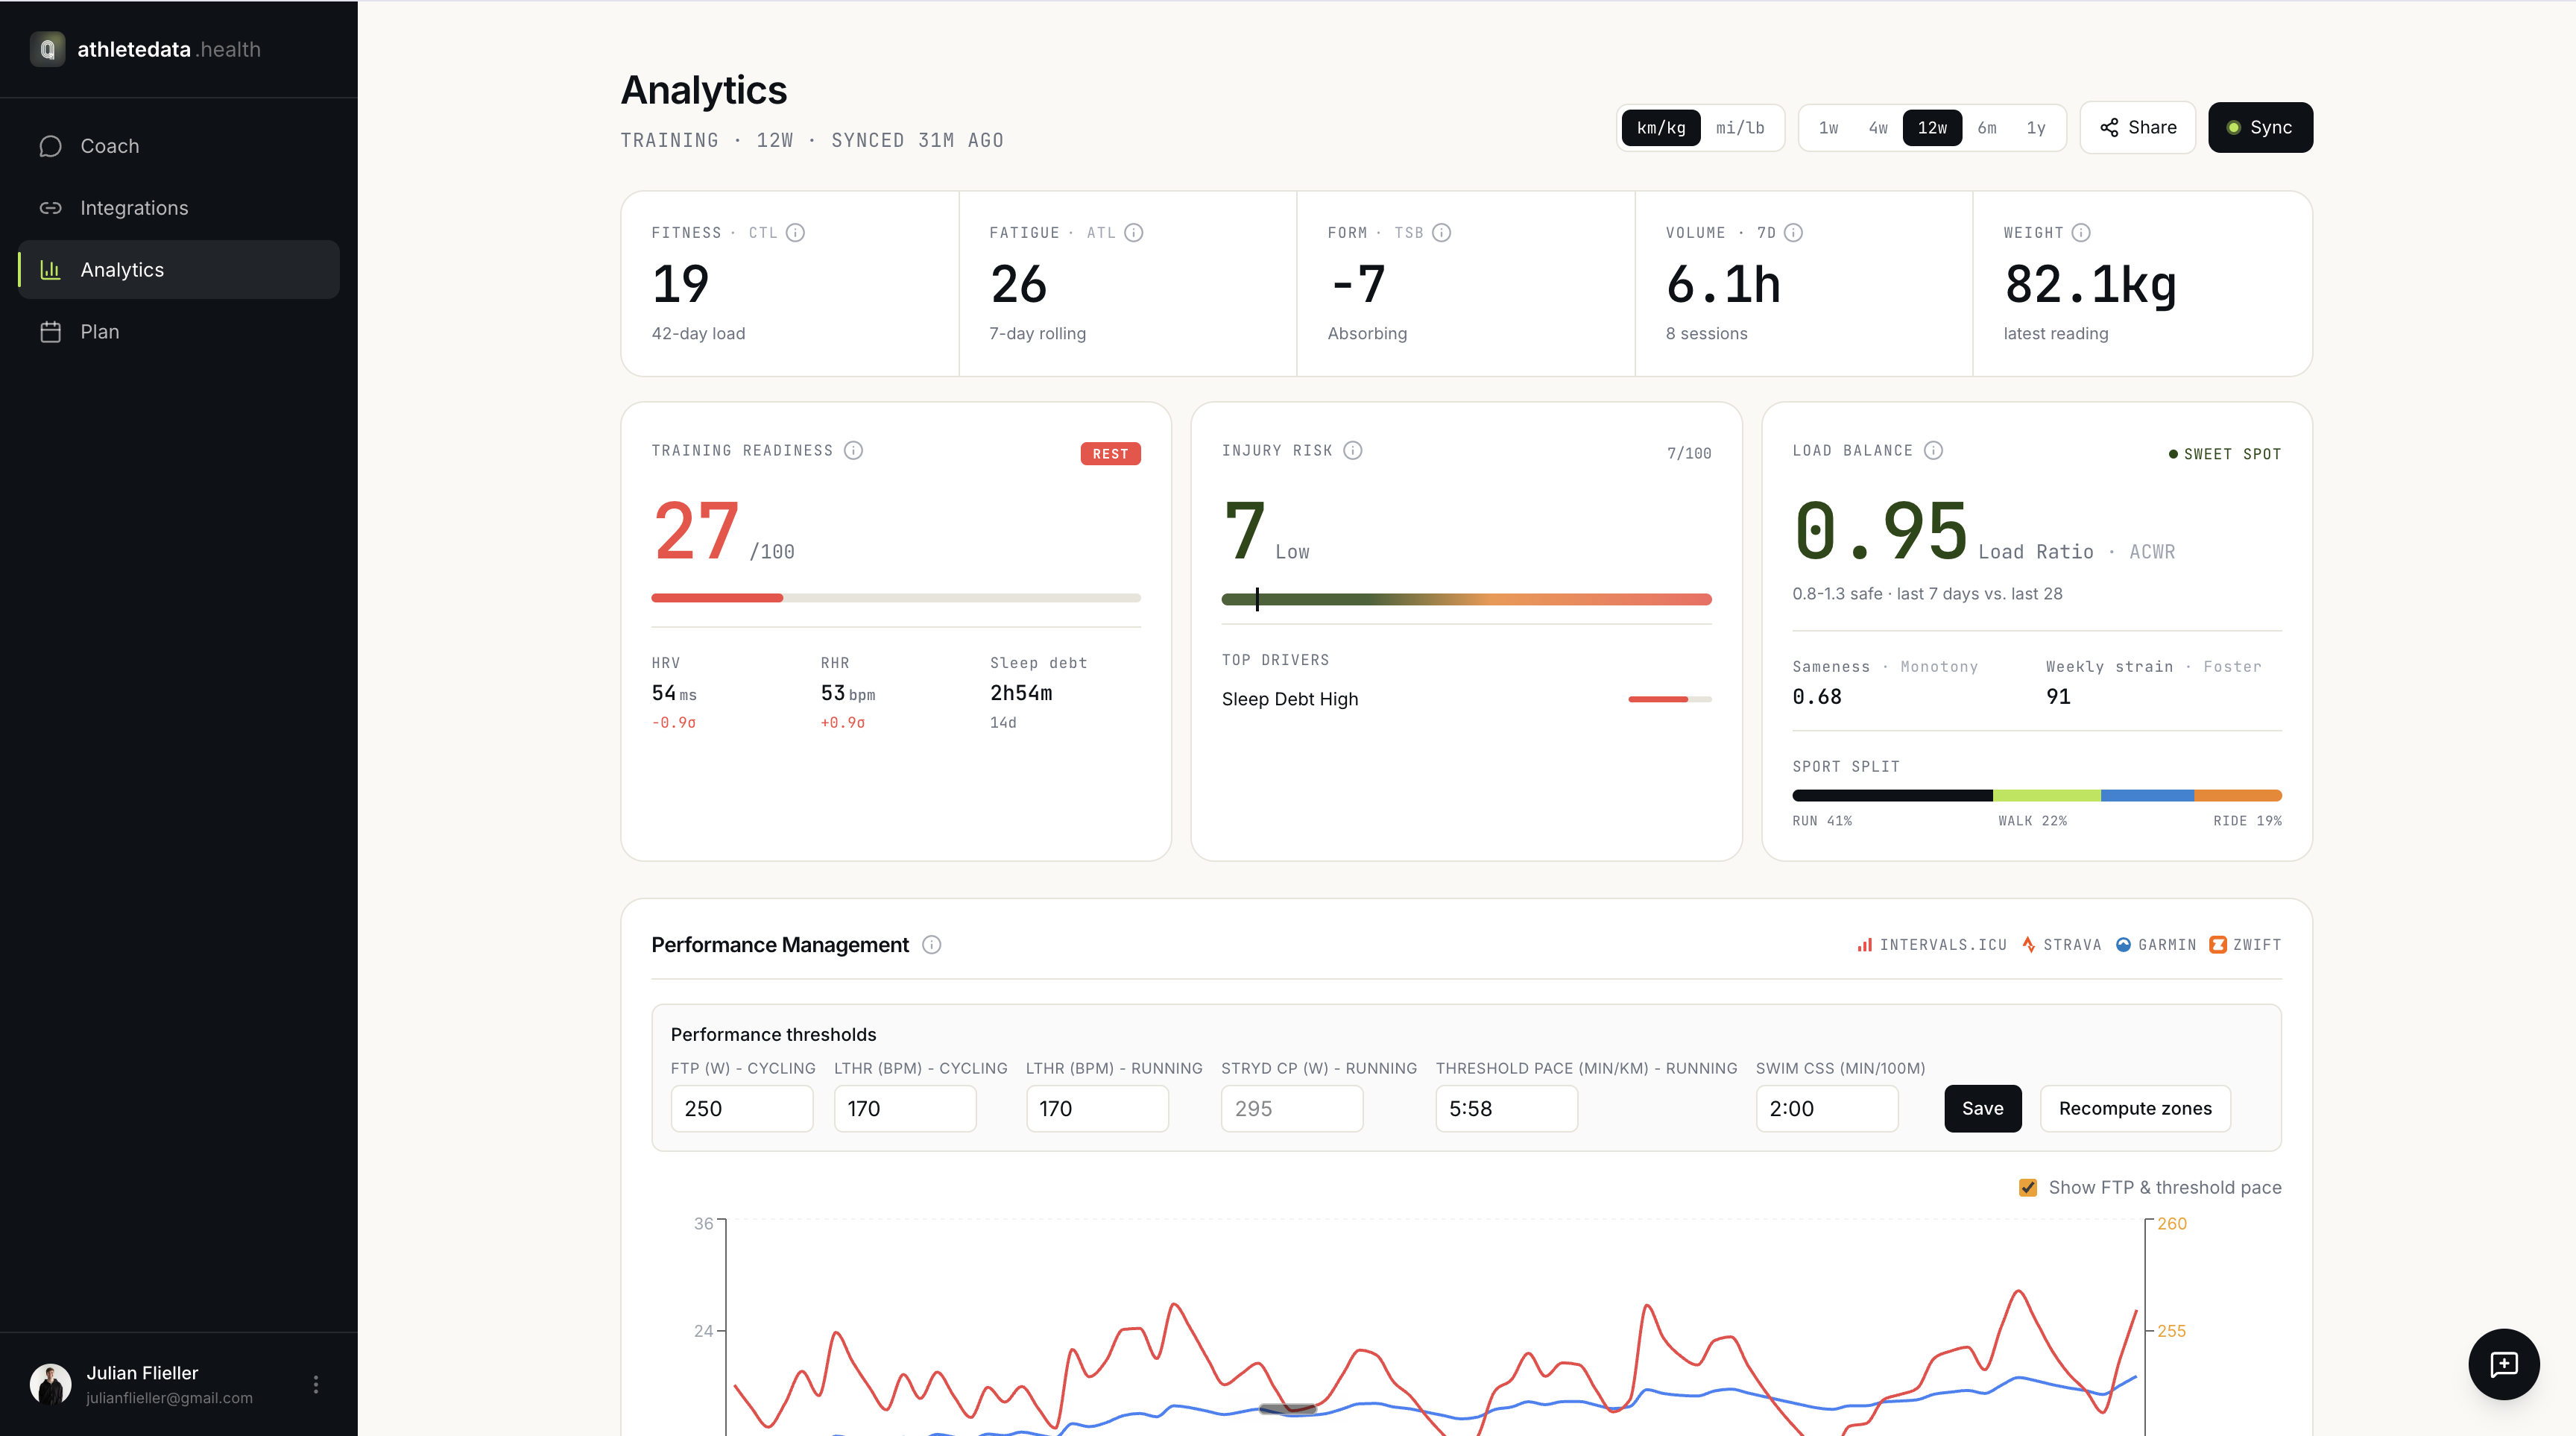The image size is (2576, 1436).
Task: Open info icon beside Injury Risk
Action: click(x=1352, y=450)
